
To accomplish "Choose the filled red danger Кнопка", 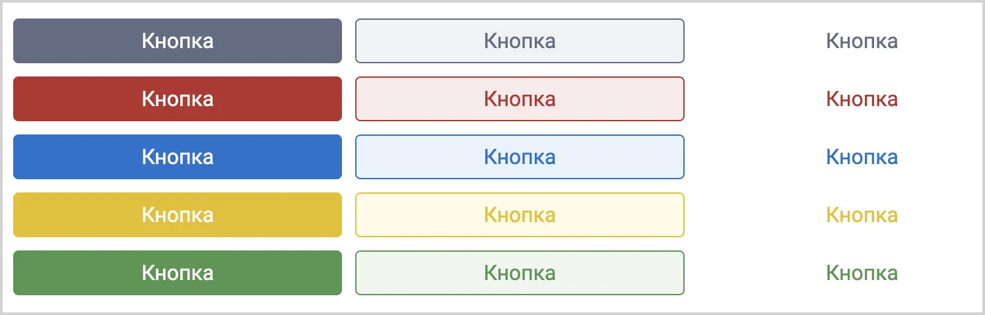I will point(178,99).
